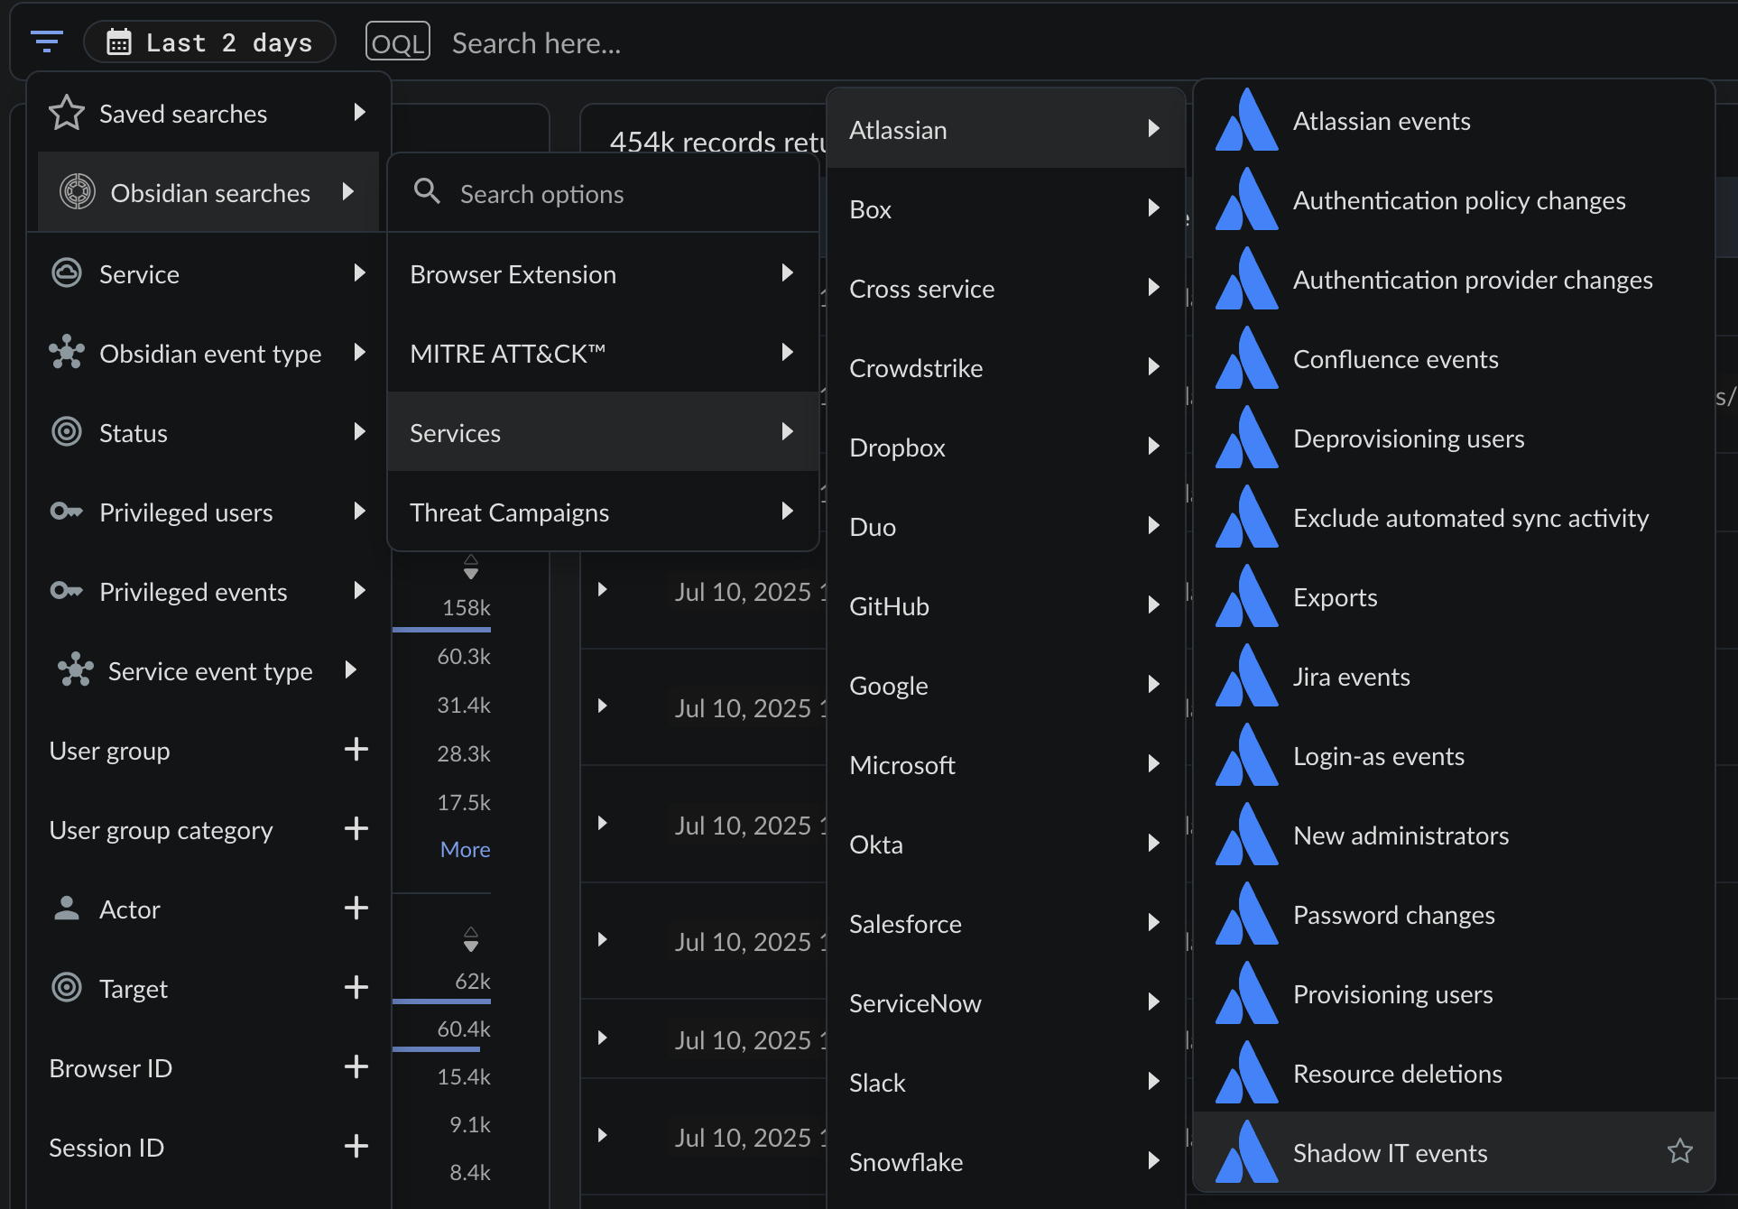Click the More link under the counts list
The width and height of the screenshot is (1738, 1209).
pyautogui.click(x=465, y=849)
